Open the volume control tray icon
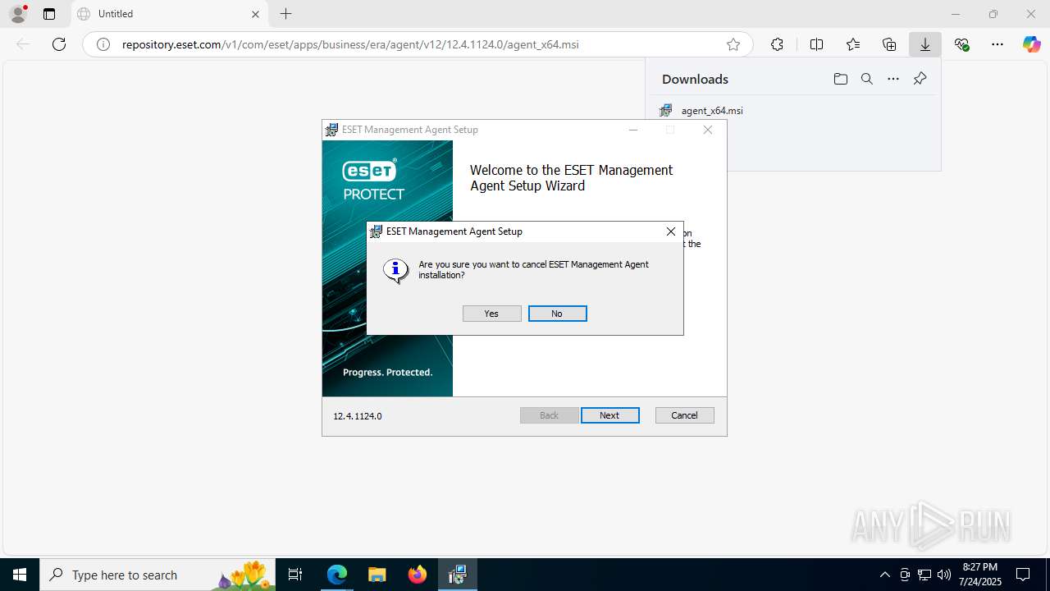The width and height of the screenshot is (1050, 591). 944,575
